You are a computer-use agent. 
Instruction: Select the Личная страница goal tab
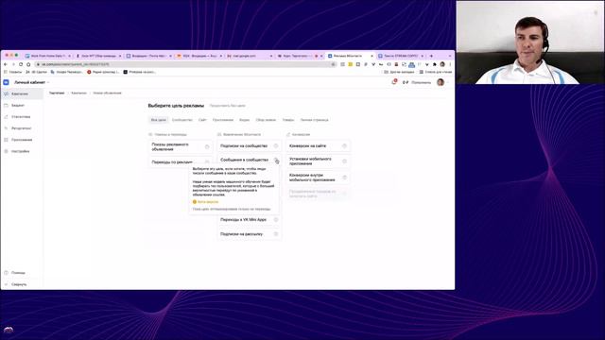click(x=315, y=120)
